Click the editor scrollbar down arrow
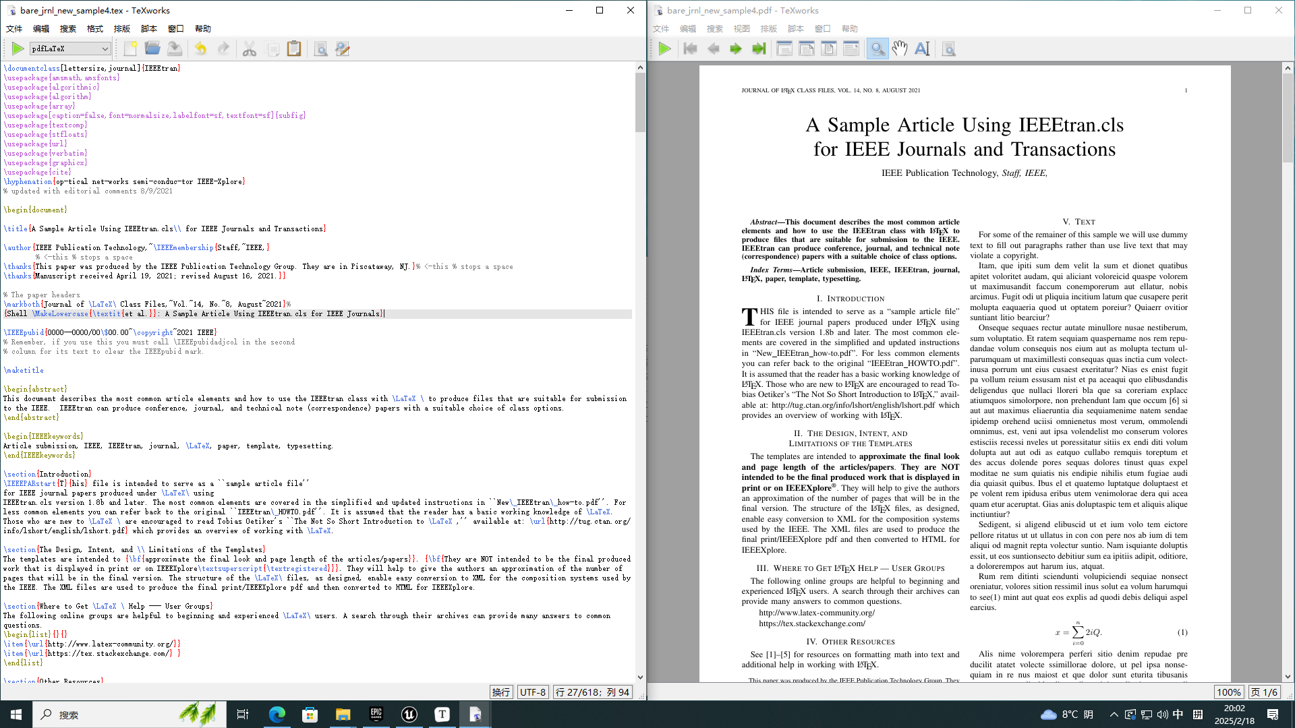This screenshot has width=1295, height=728. [640, 677]
